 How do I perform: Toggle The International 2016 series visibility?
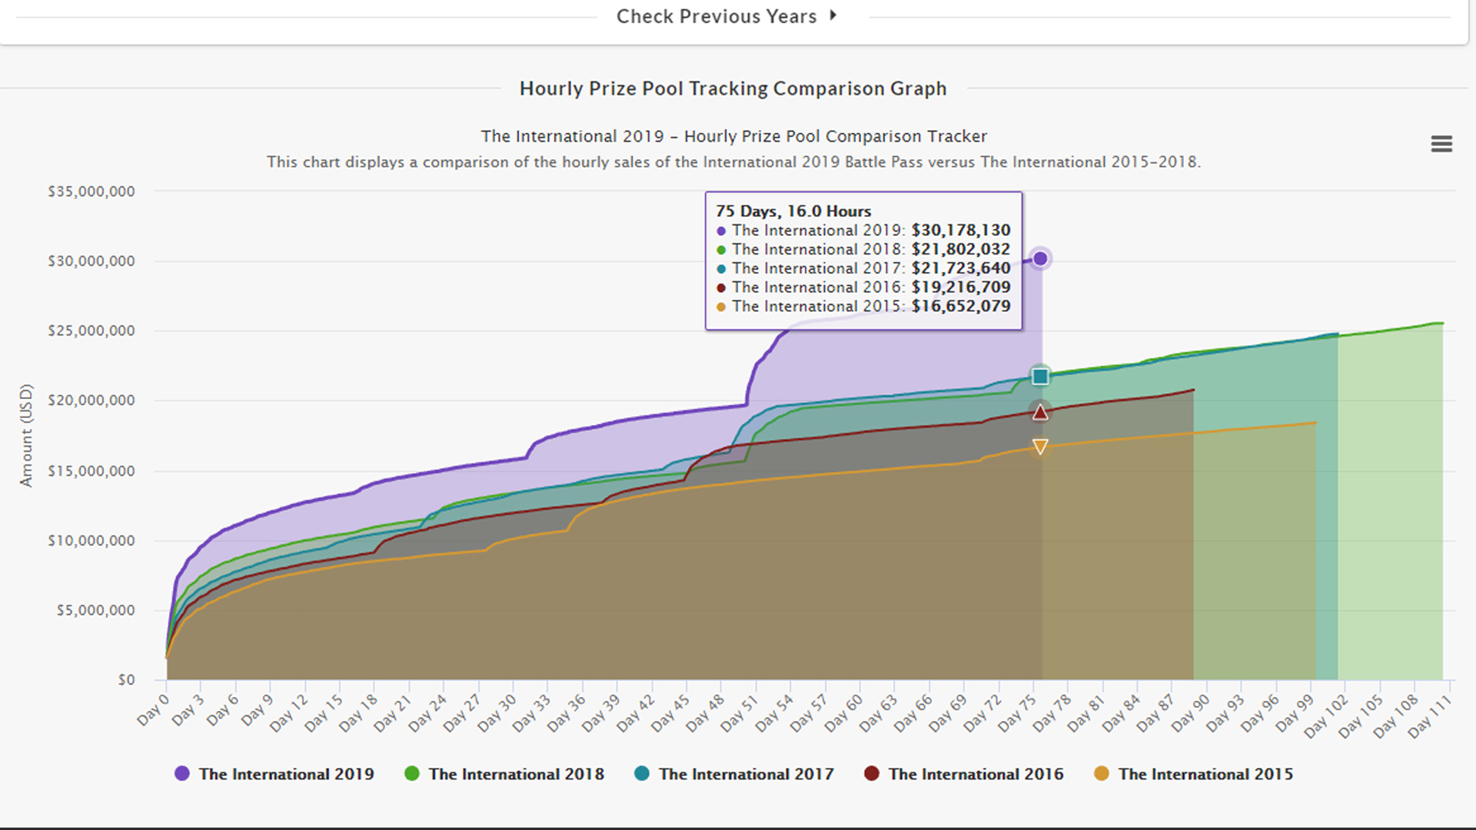click(976, 774)
